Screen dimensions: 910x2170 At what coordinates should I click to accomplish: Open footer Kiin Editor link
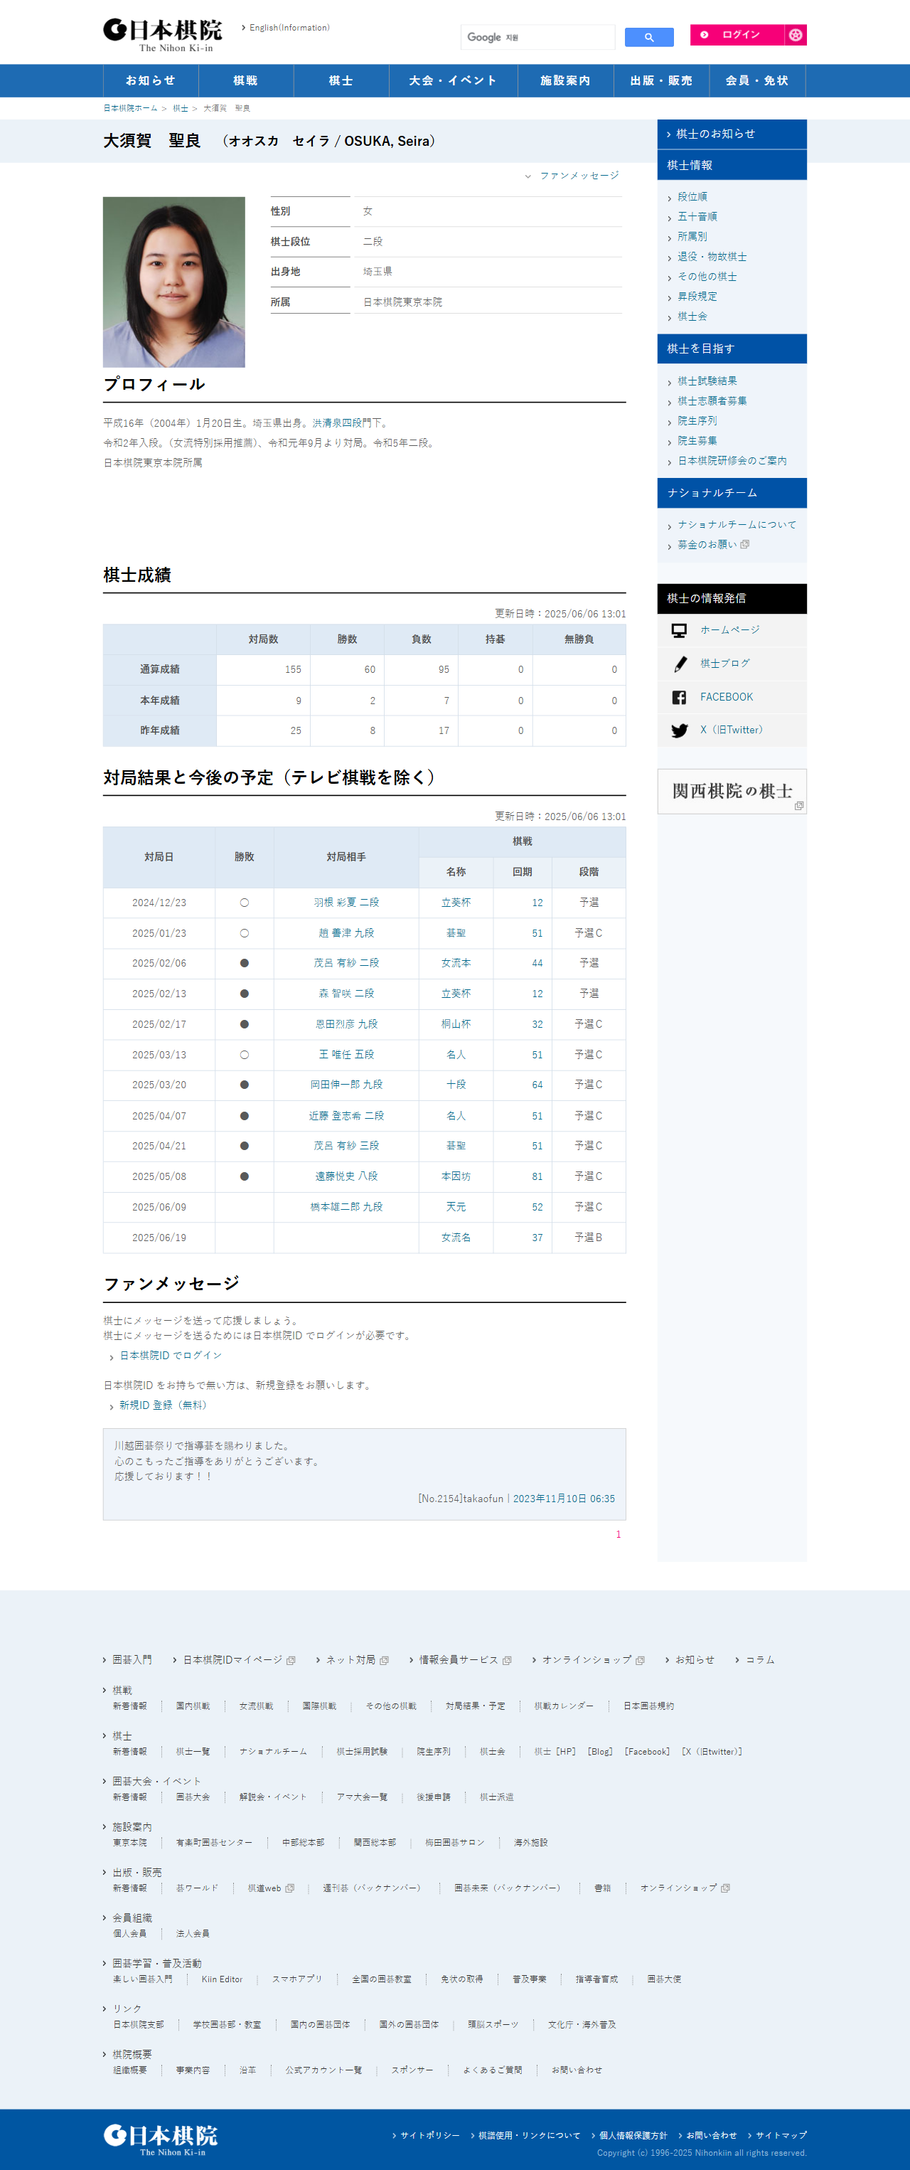tap(221, 1979)
